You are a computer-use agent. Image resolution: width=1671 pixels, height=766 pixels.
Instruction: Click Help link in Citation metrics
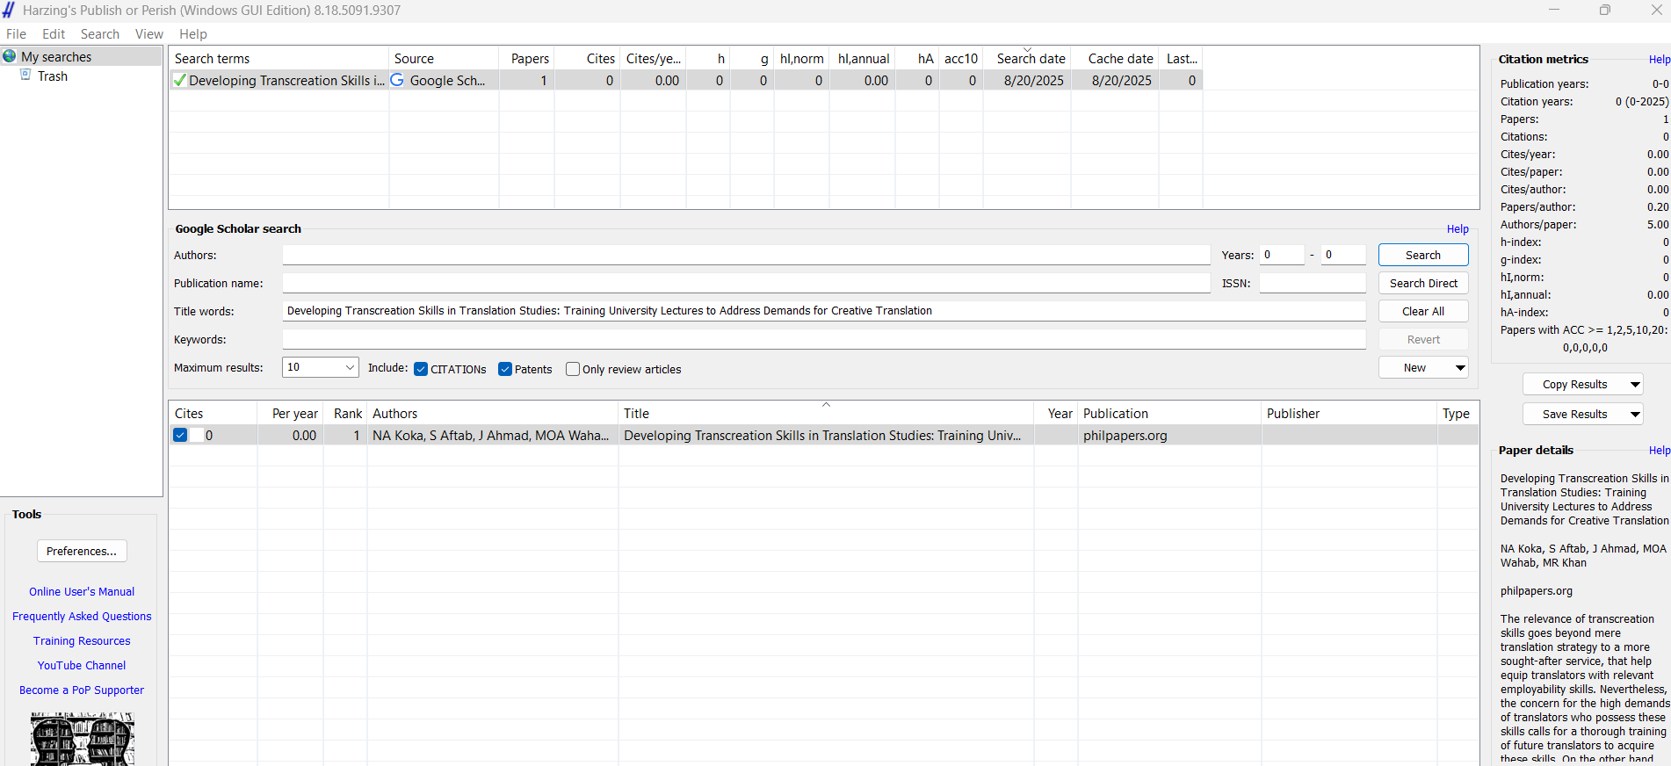tap(1659, 59)
